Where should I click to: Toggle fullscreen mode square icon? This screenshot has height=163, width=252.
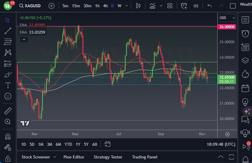(x=233, y=6)
